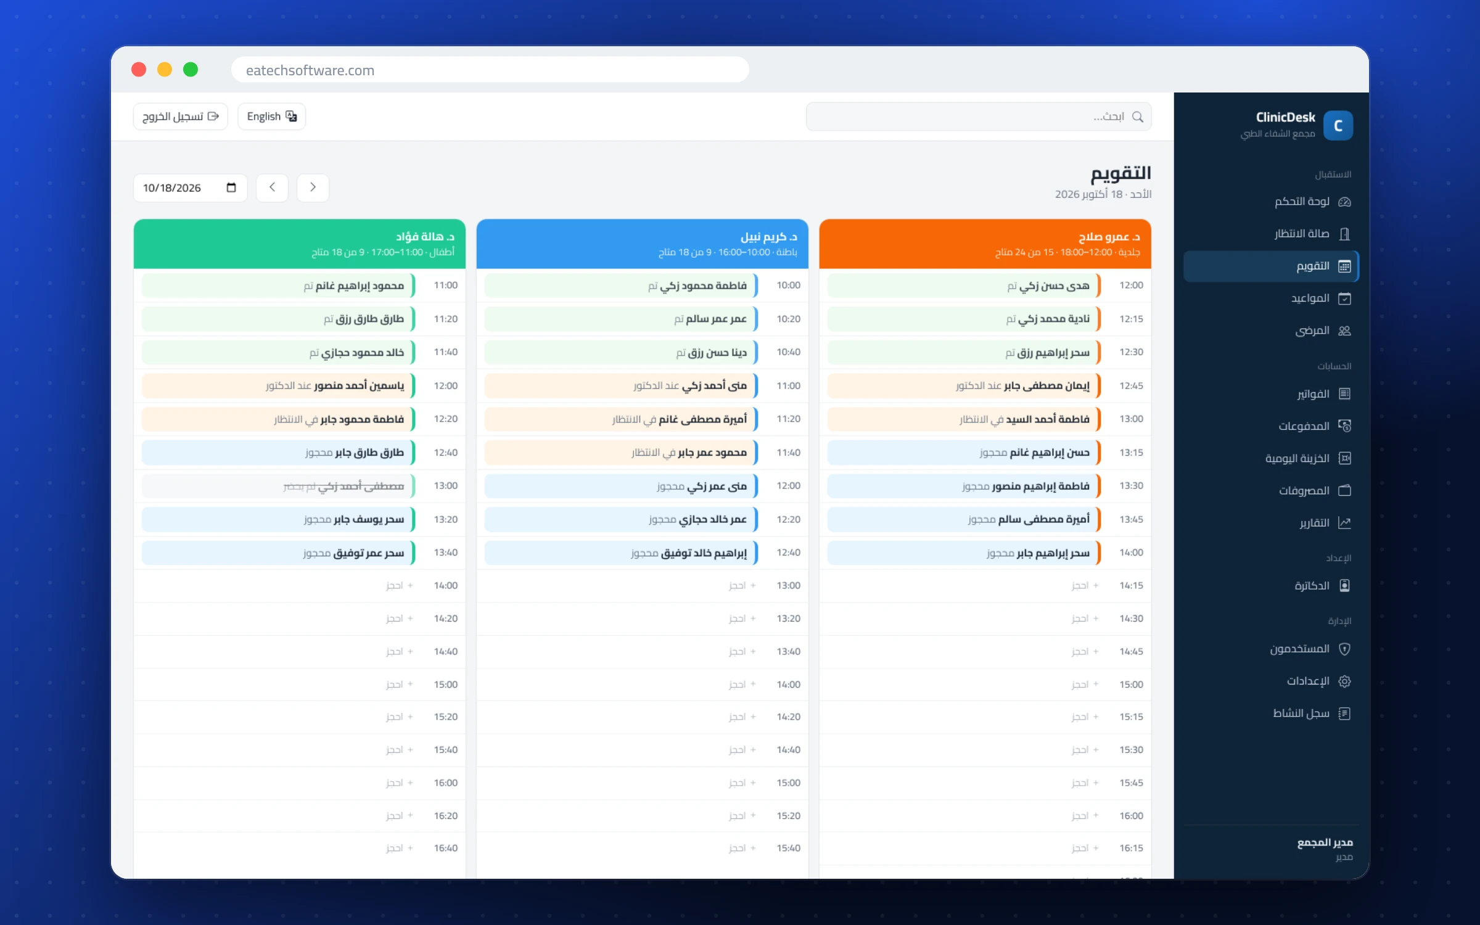The height and width of the screenshot is (925, 1480).
Task: Open سحر إبراهيم جابر 14:00 appointment
Action: click(x=964, y=553)
